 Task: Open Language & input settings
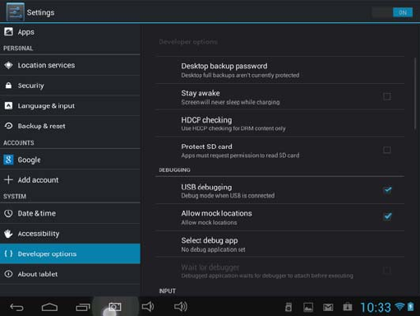[x=70, y=106]
